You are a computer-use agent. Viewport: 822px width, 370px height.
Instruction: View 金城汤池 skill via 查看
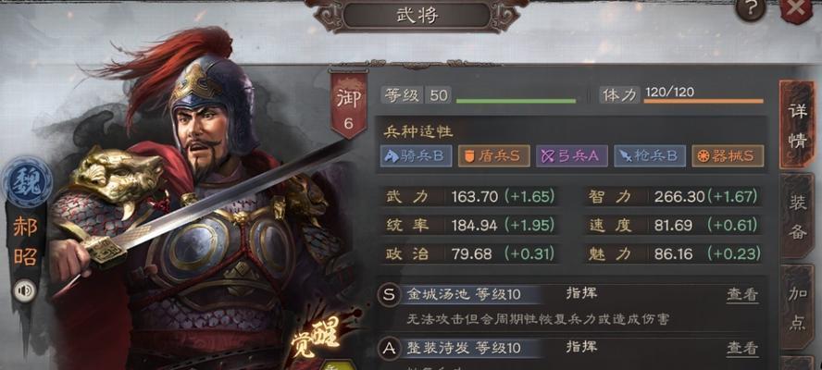742,295
